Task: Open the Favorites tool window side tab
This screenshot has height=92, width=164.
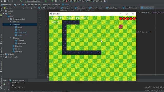Action: 1,52
